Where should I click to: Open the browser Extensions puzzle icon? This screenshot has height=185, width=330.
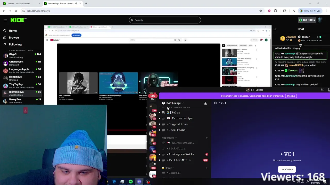point(276,11)
